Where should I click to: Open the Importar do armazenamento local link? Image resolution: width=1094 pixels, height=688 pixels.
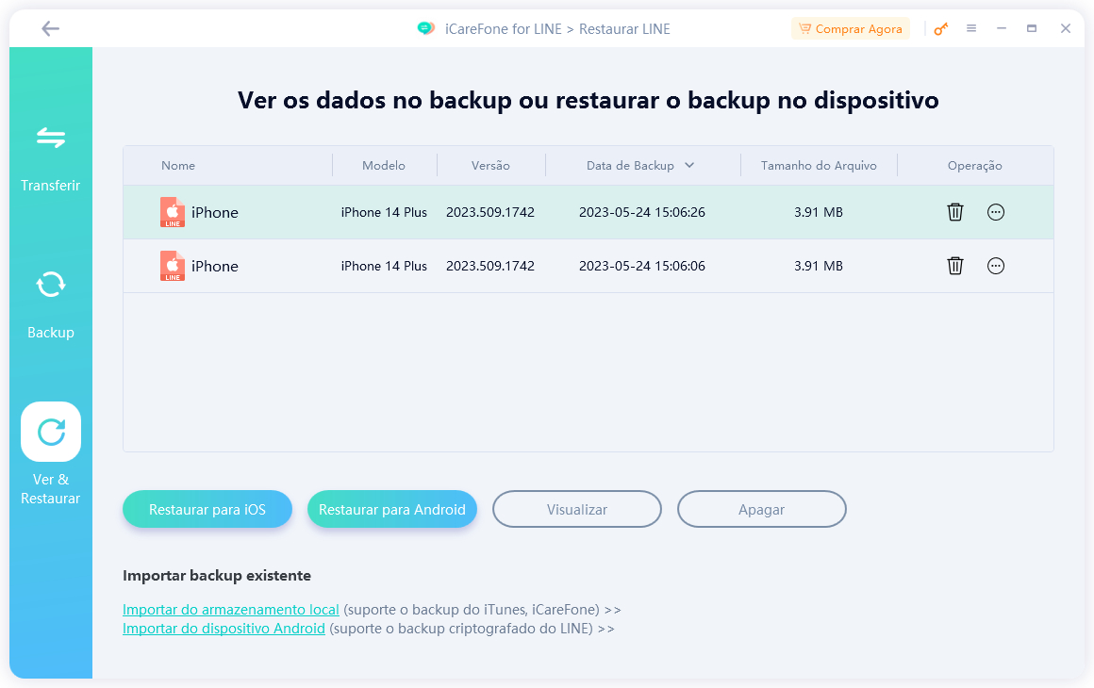click(x=230, y=609)
